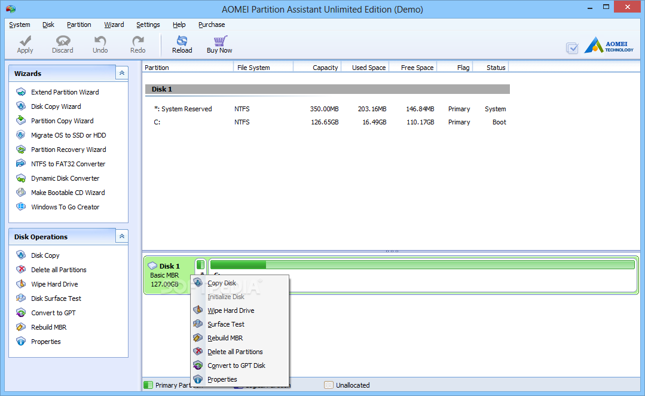Open the Help menu
Image resolution: width=645 pixels, height=396 pixels.
point(179,25)
